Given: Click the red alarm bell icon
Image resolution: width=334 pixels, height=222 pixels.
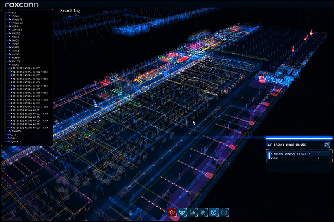Looking at the screenshot, I should click(x=172, y=212).
